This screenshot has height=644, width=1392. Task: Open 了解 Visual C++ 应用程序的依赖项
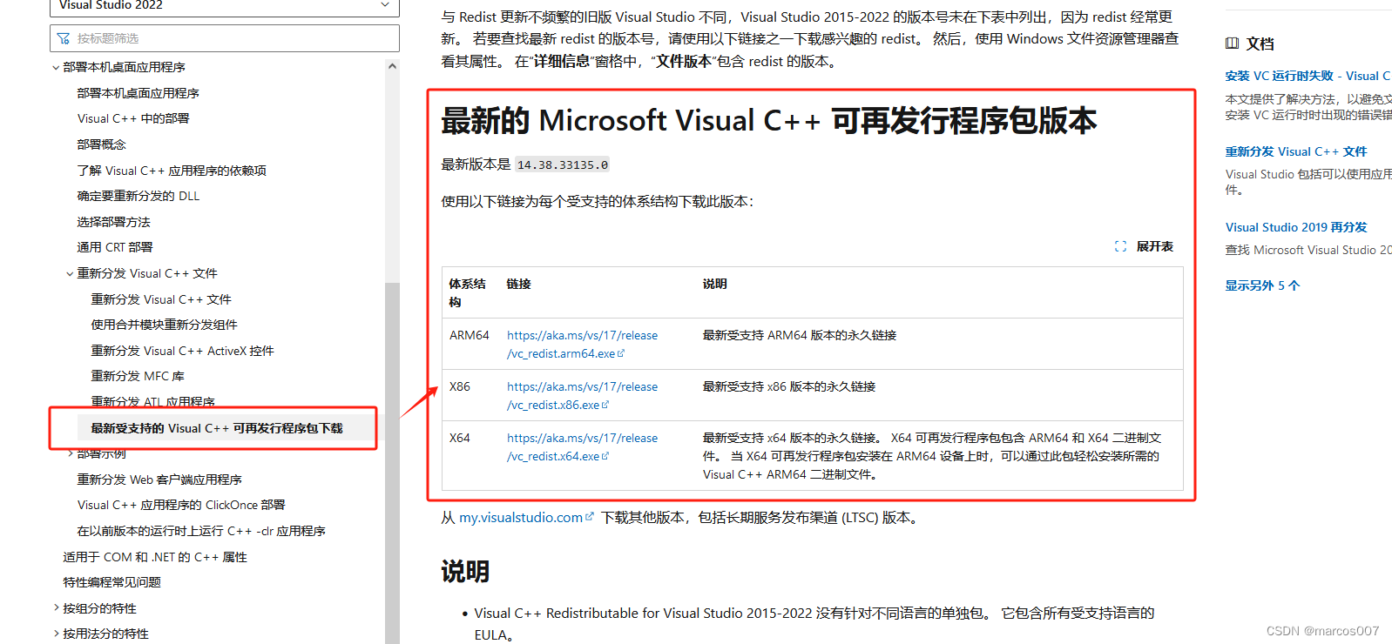(172, 171)
